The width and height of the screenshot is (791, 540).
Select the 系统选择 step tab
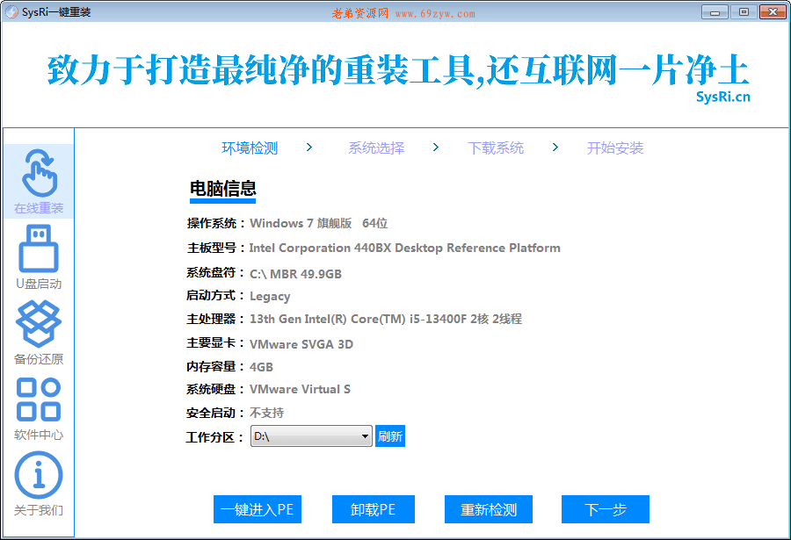point(375,148)
